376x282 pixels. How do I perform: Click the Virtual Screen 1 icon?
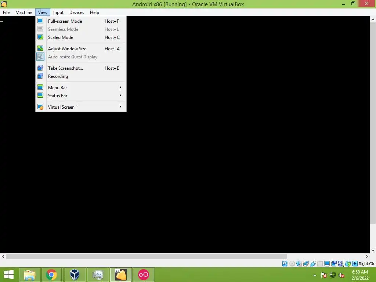pyautogui.click(x=40, y=107)
